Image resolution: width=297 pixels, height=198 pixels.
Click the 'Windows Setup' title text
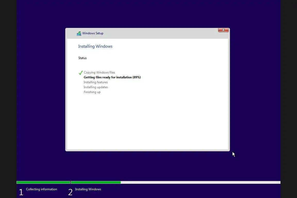pyautogui.click(x=93, y=33)
